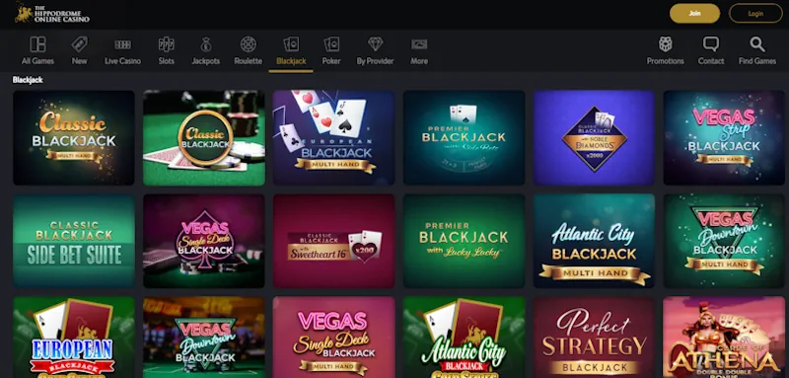Click the By Provider diamond icon

coord(376,44)
